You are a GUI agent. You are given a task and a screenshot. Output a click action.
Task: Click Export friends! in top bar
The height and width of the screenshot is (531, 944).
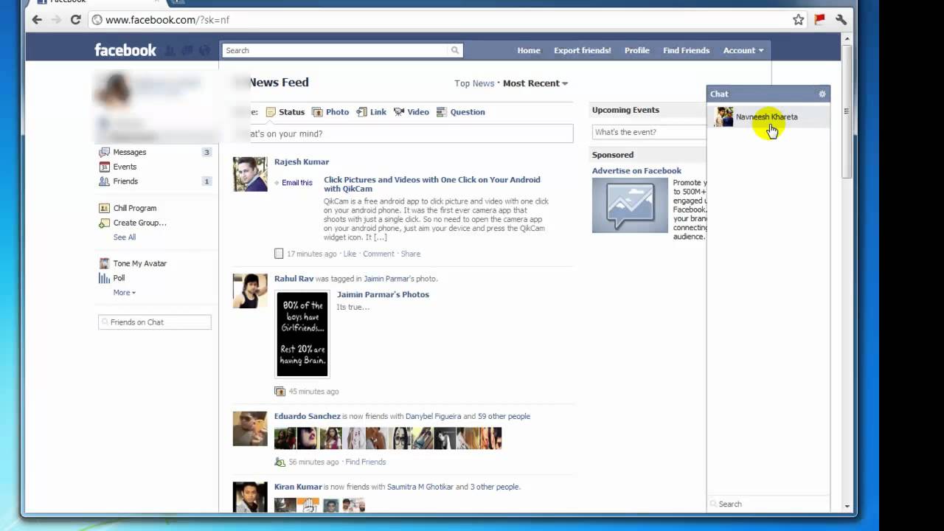(583, 50)
